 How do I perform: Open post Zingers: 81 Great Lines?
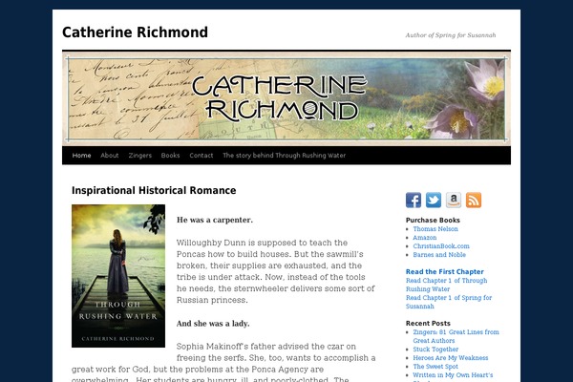(x=456, y=336)
